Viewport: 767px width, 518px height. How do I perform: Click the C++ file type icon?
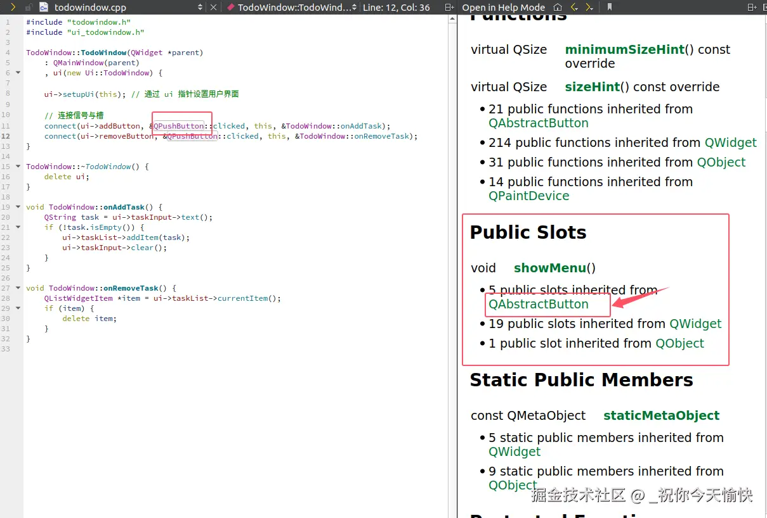coord(43,7)
